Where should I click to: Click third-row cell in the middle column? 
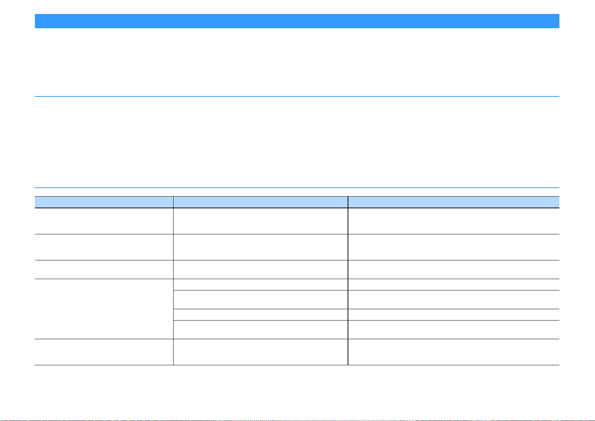point(261,270)
